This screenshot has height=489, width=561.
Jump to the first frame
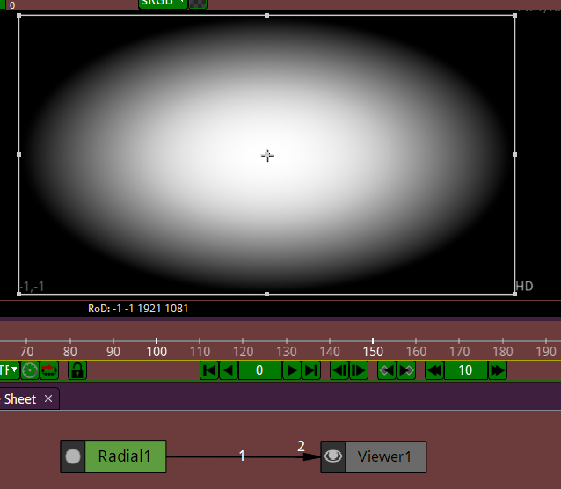pyautogui.click(x=209, y=370)
